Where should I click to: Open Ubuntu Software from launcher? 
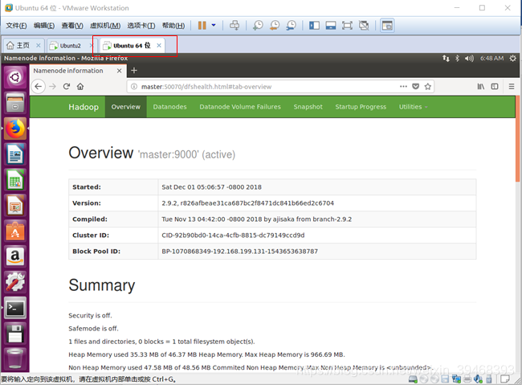15,231
